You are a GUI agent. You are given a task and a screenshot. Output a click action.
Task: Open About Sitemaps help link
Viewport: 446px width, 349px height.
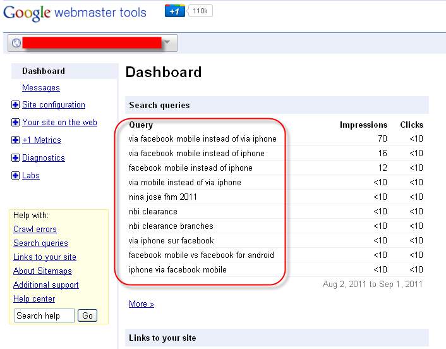(x=42, y=271)
